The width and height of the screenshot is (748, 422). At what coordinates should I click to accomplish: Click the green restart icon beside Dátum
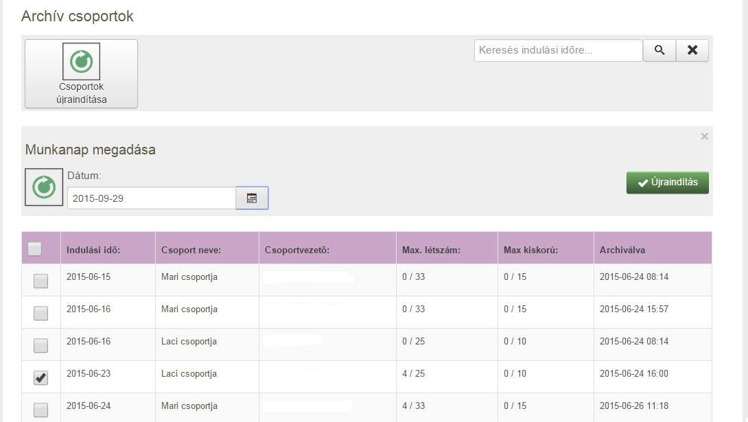tap(44, 187)
